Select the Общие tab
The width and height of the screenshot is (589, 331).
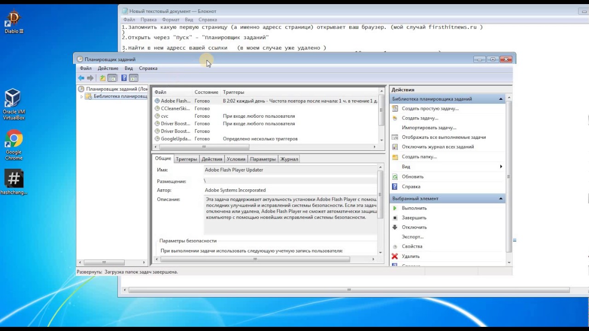click(x=163, y=159)
